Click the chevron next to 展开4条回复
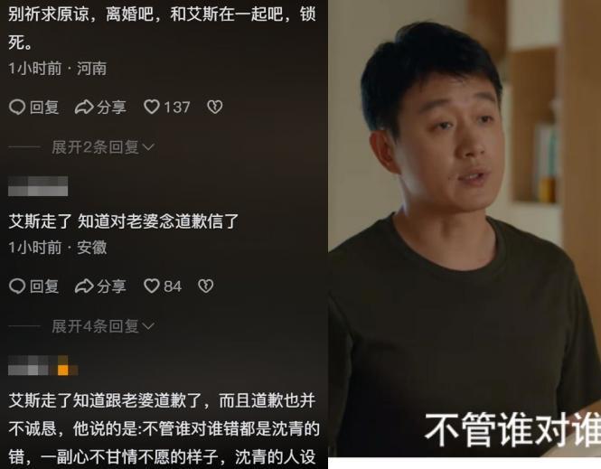601x469 pixels. point(148,326)
